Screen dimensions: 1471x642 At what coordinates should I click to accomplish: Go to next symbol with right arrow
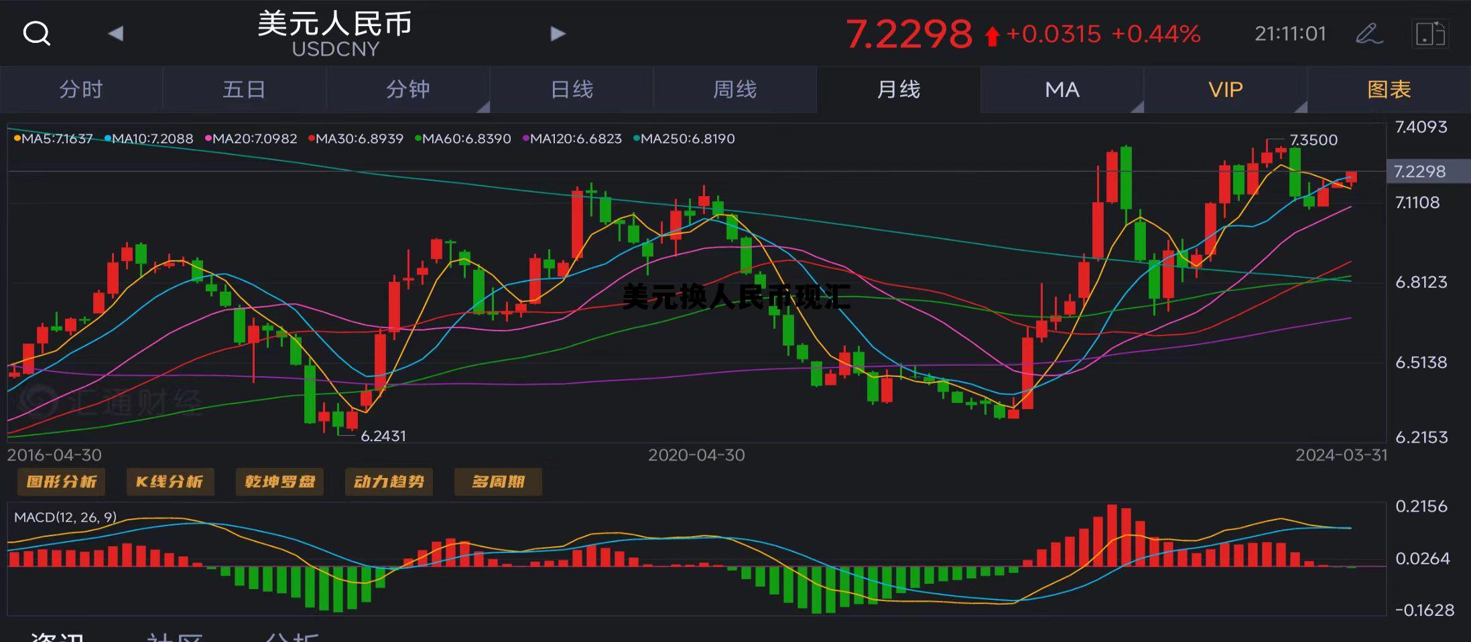click(x=558, y=33)
